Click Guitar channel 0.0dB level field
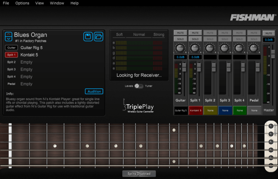The height and width of the screenshot is (179, 278). [180, 57]
